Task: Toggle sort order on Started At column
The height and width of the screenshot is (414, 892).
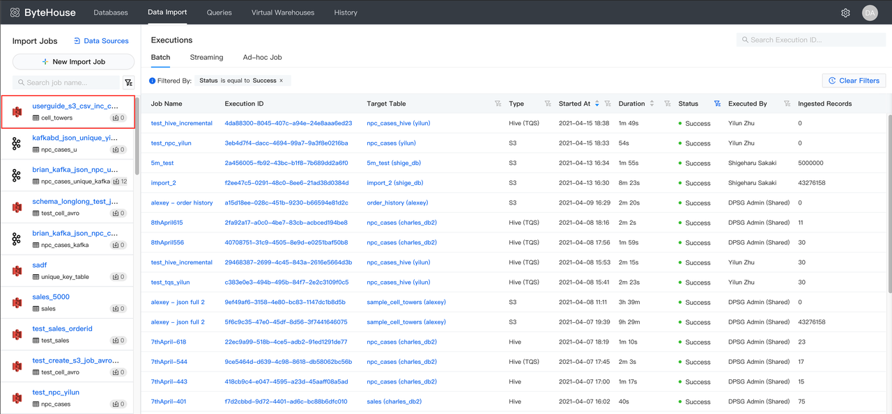Action: [x=597, y=104]
